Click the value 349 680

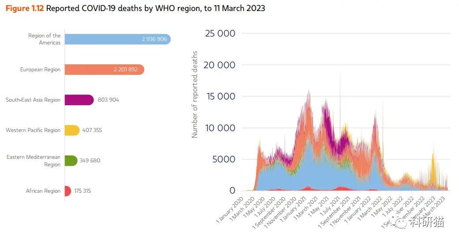point(90,161)
